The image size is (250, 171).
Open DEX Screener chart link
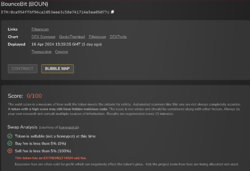click(x=43, y=37)
